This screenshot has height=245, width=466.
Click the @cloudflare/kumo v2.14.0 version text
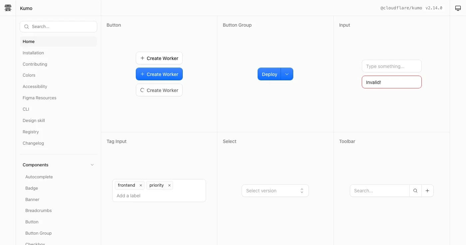coord(411,8)
